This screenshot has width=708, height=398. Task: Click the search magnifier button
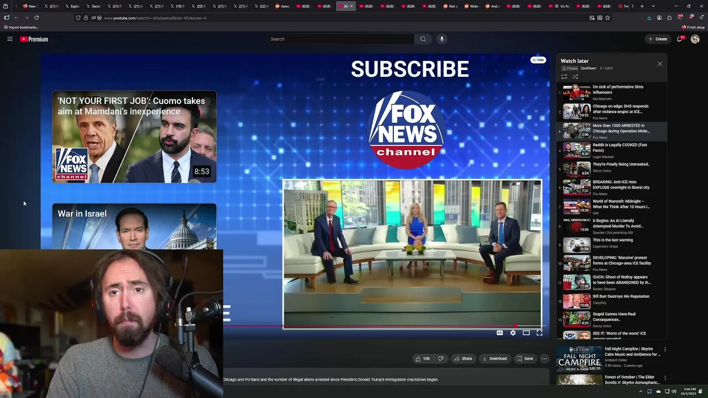coord(423,39)
